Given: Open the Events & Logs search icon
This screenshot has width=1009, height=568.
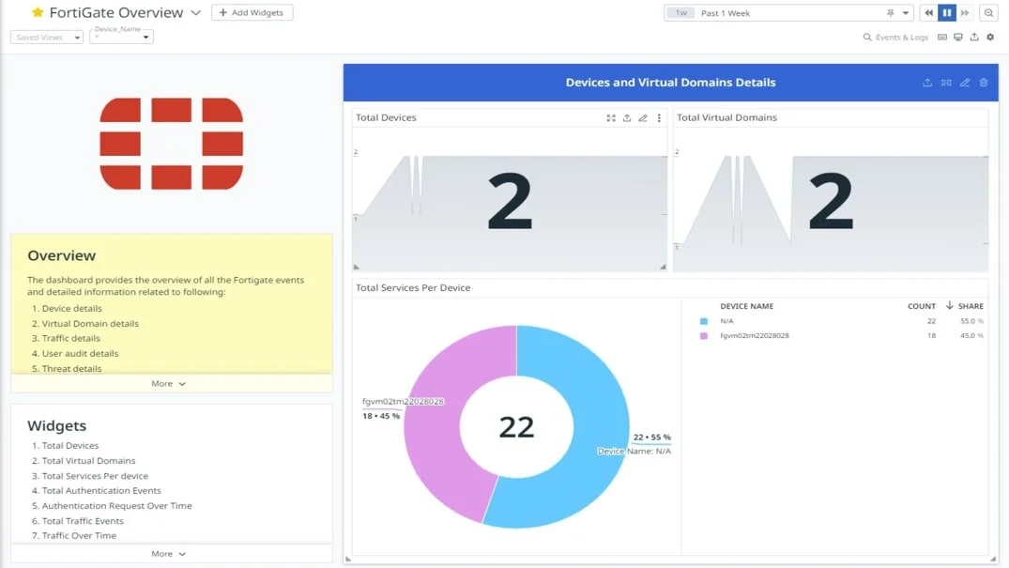Looking at the screenshot, I should coord(869,37).
